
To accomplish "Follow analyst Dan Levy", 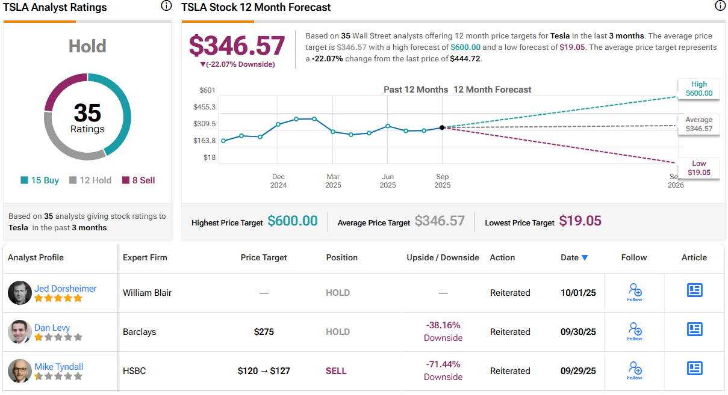I will (x=635, y=331).
